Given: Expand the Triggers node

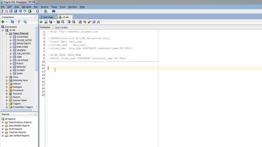Looking at the screenshot, I should pyautogui.click(x=7, y=103).
